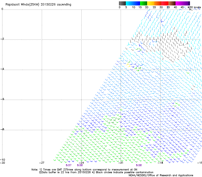Click the magenta-purple 40-50 knots color bar segment
Screen dimensions: 202x177
[x=183, y=3]
